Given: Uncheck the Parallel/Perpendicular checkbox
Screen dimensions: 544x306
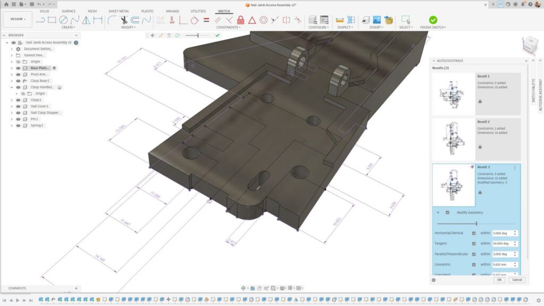Looking at the screenshot, I should 473,254.
